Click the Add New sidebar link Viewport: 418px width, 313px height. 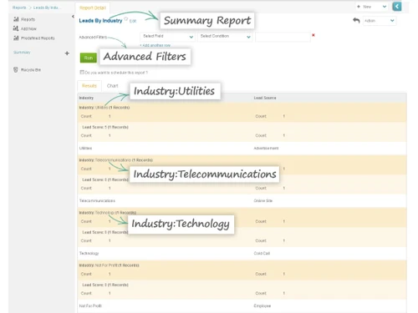[28, 28]
